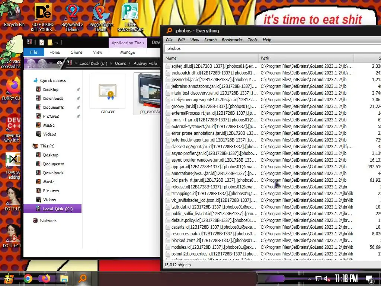
Task: Click the 11:18 PM taskbar clock
Action: pyautogui.click(x=346, y=279)
